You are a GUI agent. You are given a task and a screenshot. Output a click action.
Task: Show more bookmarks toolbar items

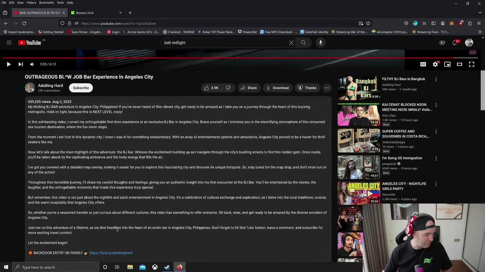480,32
